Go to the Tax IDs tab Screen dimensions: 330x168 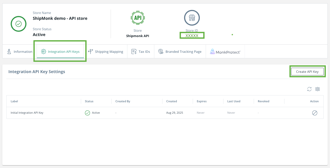141,52
